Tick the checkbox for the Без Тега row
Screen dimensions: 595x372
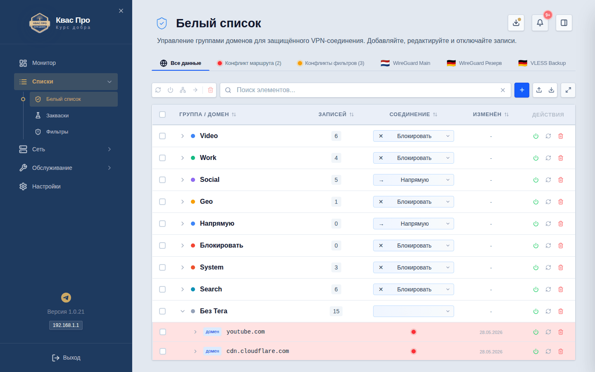click(162, 311)
